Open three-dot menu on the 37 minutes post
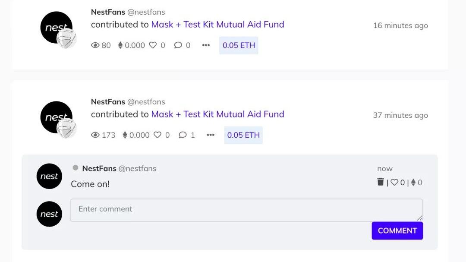This screenshot has width=466, height=262. [211, 135]
